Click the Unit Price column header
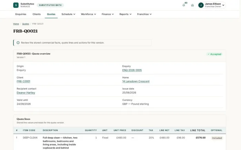241x150 pixels. click(120, 130)
